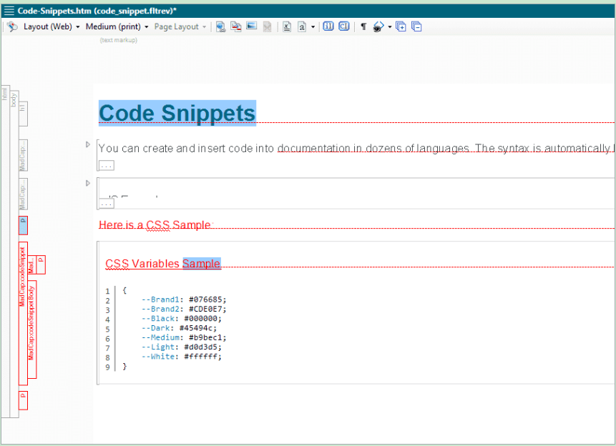Select the small red 'Mad...' structure bar
The height and width of the screenshot is (446, 616).
31,265
